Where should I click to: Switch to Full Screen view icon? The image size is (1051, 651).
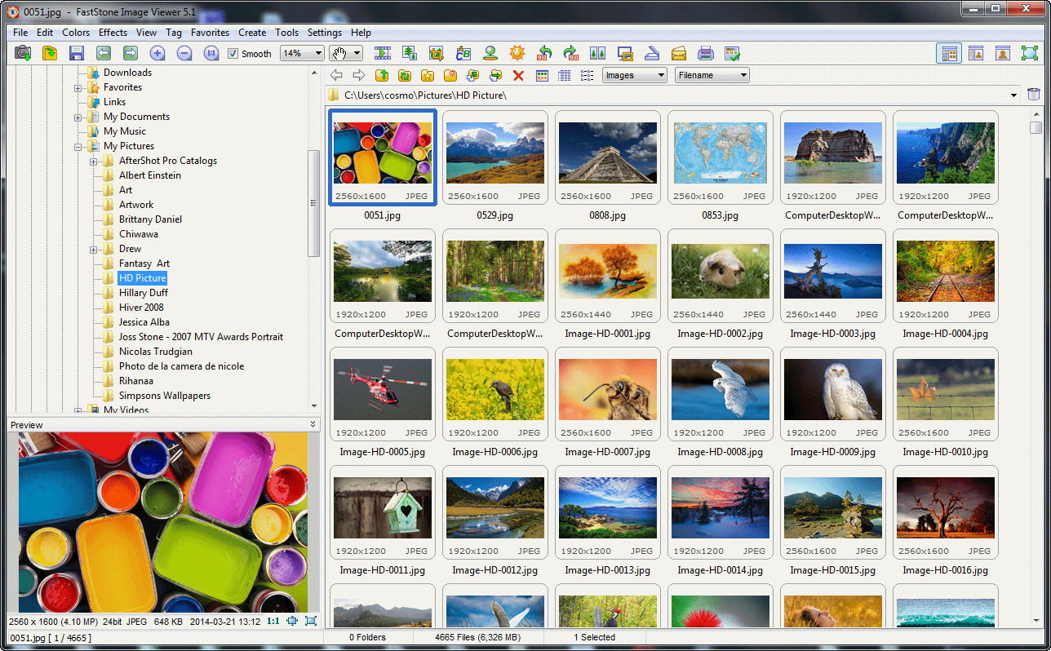click(1030, 53)
